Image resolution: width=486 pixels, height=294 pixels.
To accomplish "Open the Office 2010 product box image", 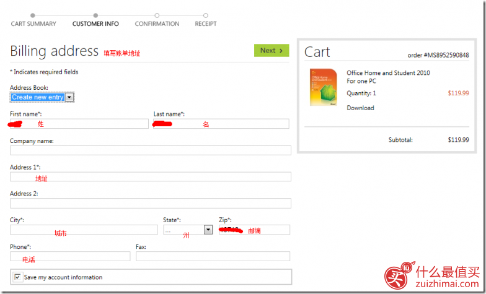I will [324, 87].
